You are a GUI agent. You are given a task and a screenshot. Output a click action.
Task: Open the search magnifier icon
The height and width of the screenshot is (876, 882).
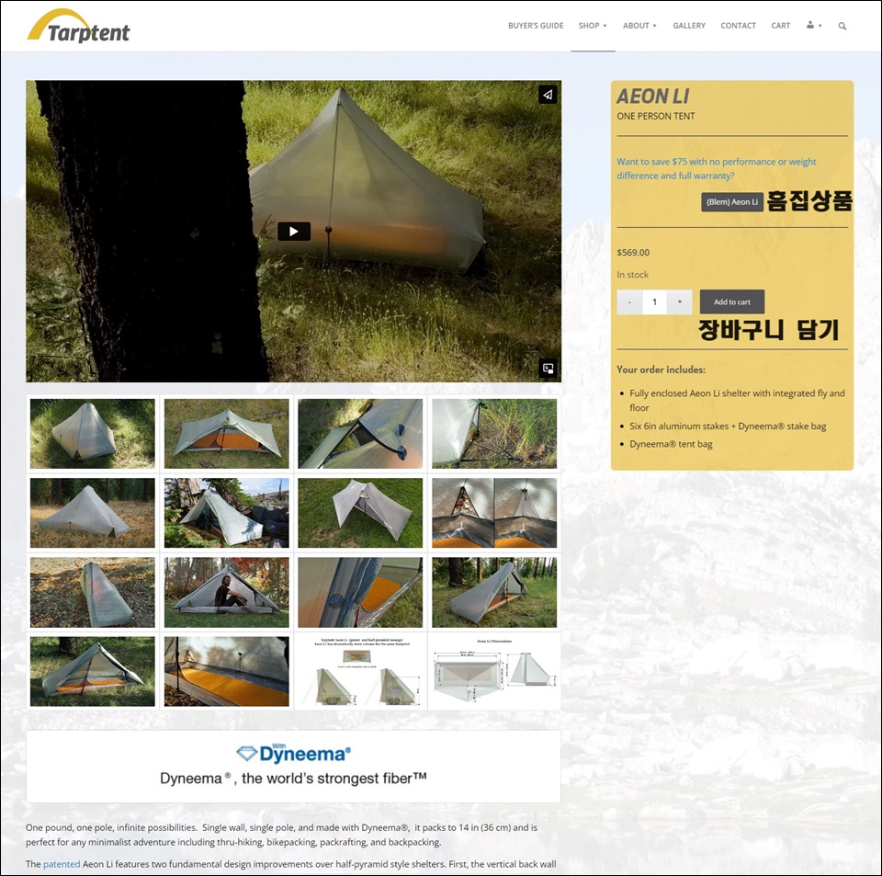tap(842, 26)
